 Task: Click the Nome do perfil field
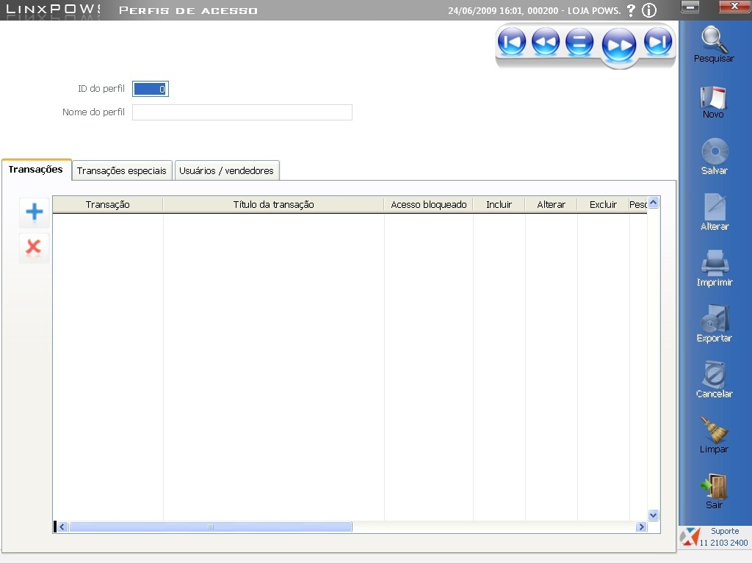click(242, 112)
